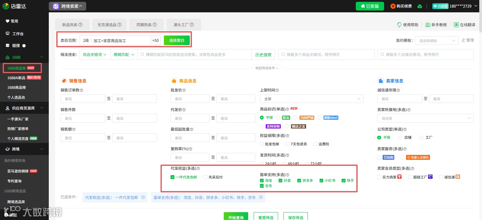
Task: Click help icon on 新品热卖 tab
Action: pos(80,25)
